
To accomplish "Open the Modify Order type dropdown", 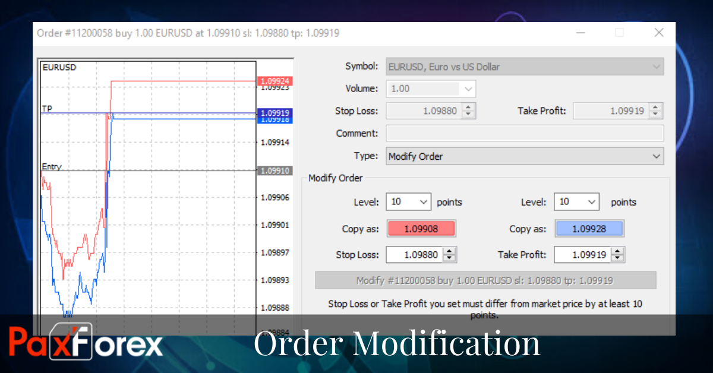I will 657,156.
